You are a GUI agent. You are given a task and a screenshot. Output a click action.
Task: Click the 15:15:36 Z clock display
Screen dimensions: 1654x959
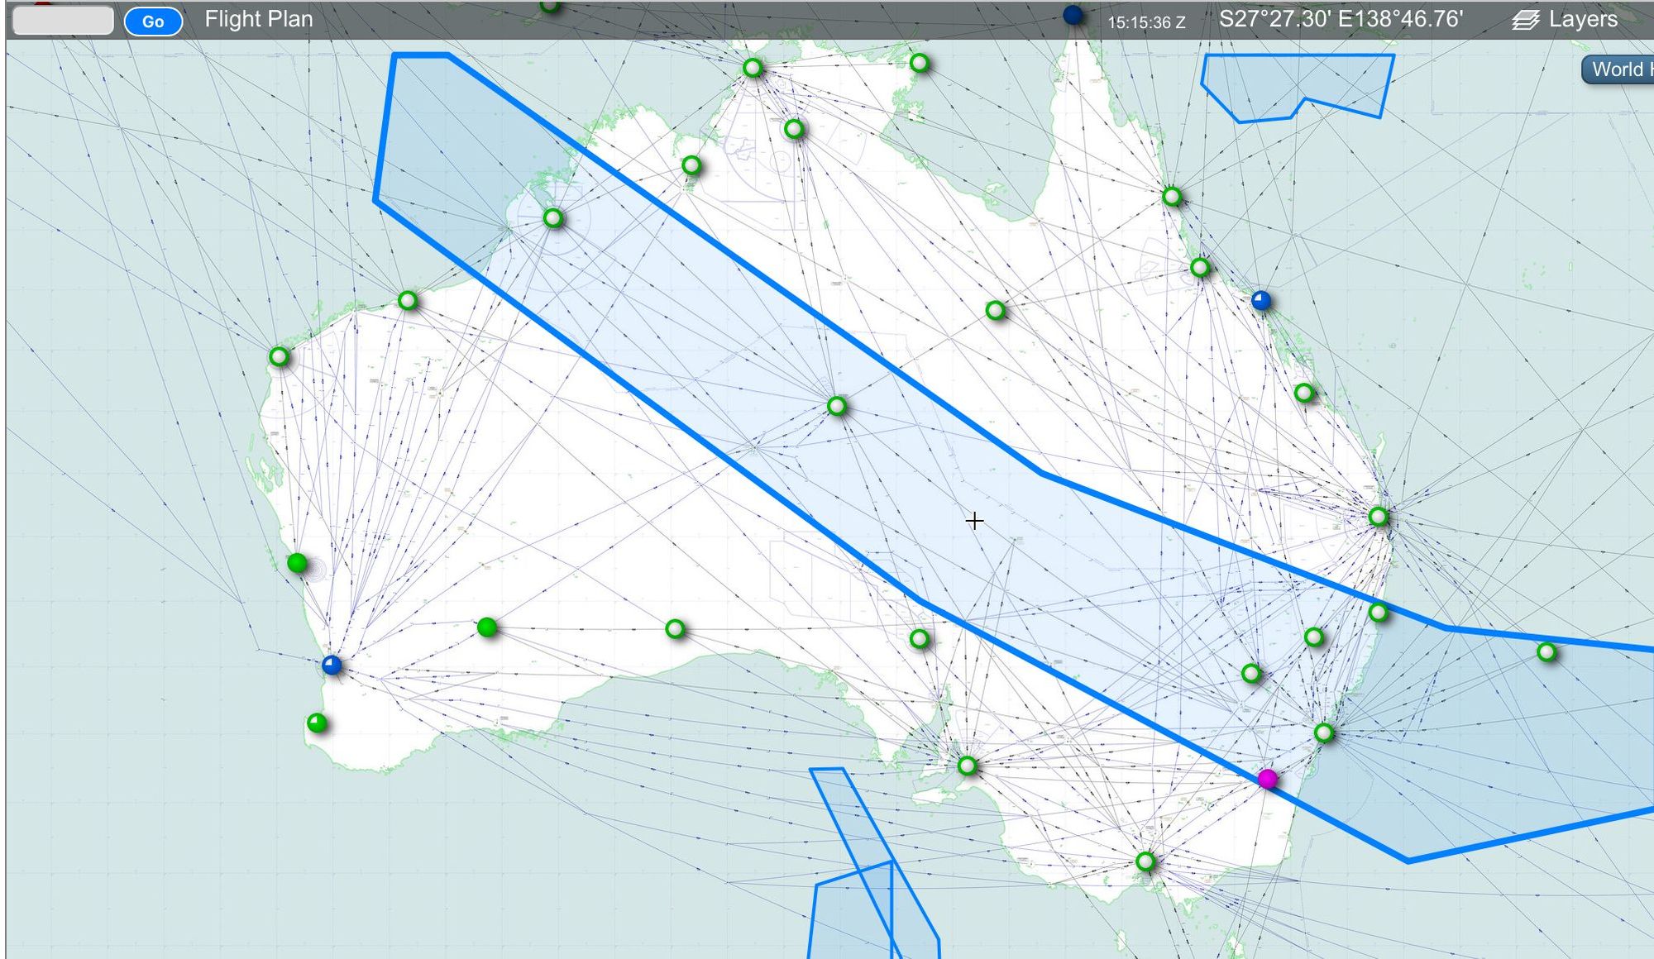pos(1146,22)
